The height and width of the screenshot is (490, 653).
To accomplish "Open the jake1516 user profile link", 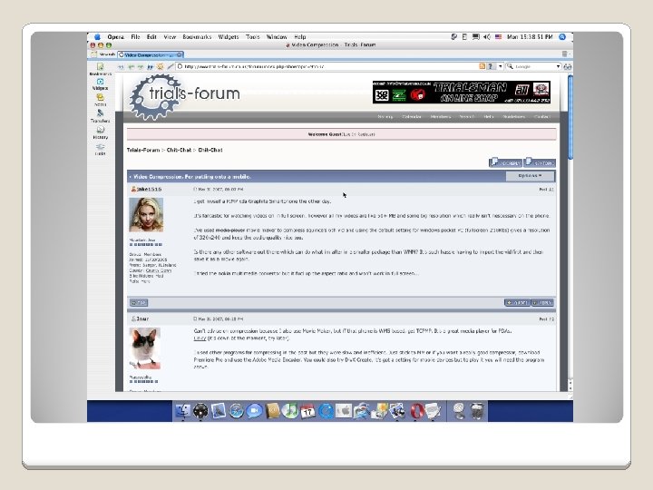I will (x=149, y=189).
